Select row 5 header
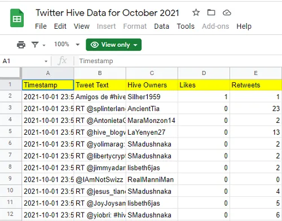The height and width of the screenshot is (221, 282). 11,131
